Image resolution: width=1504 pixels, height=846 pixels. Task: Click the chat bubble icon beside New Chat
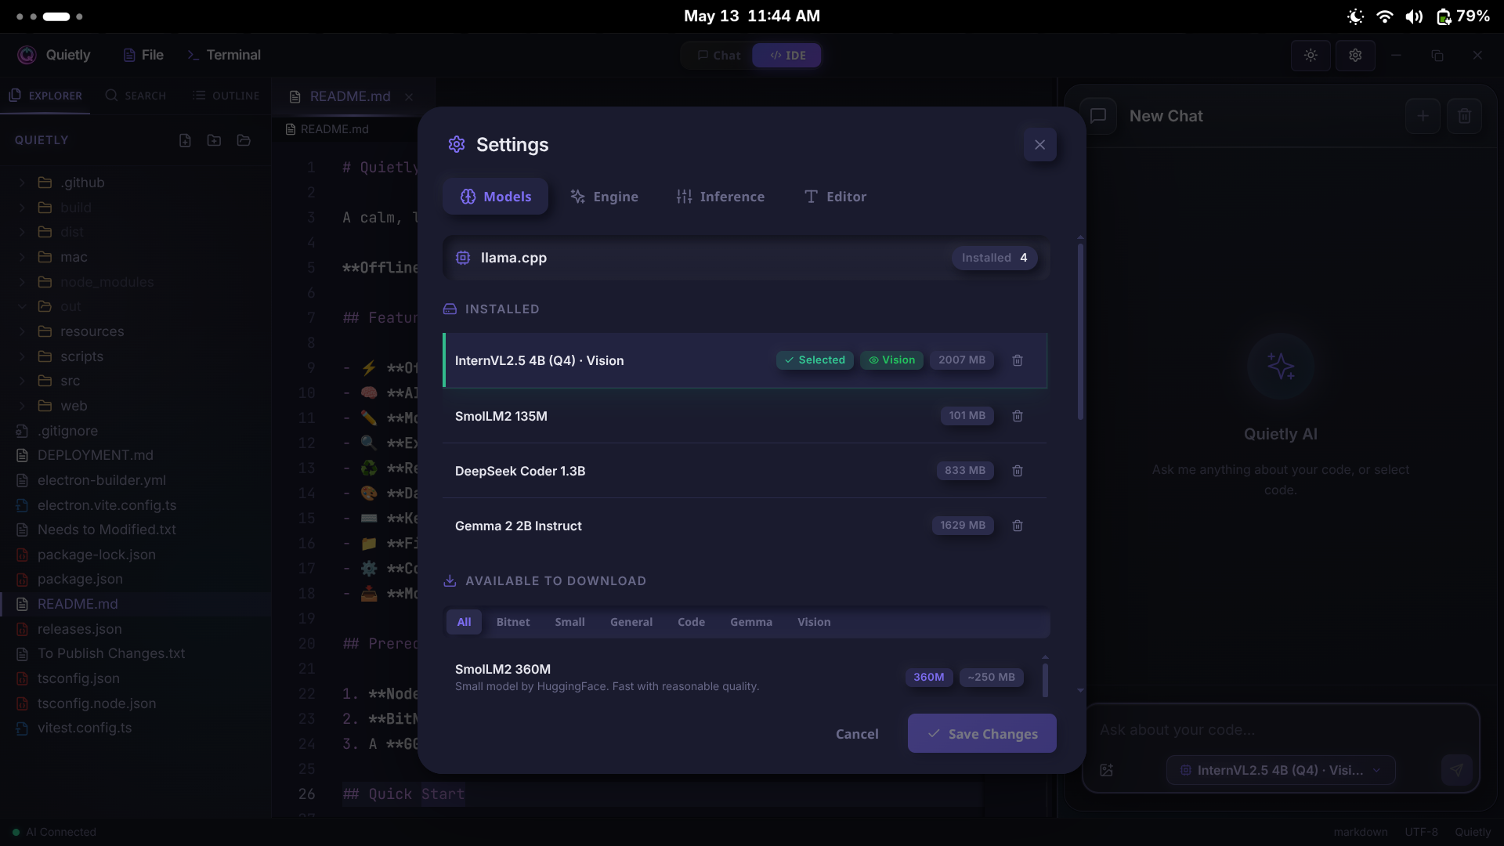click(1098, 116)
